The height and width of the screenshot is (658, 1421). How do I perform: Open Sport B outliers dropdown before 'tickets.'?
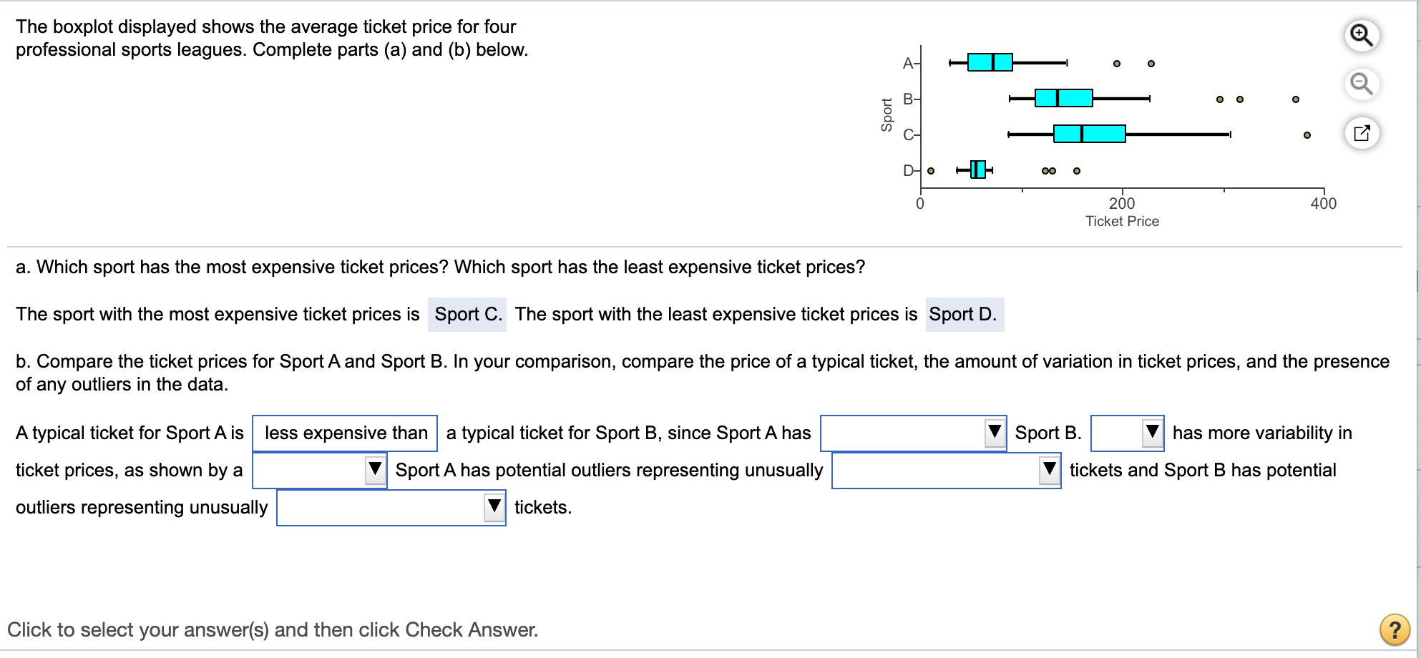pos(391,507)
